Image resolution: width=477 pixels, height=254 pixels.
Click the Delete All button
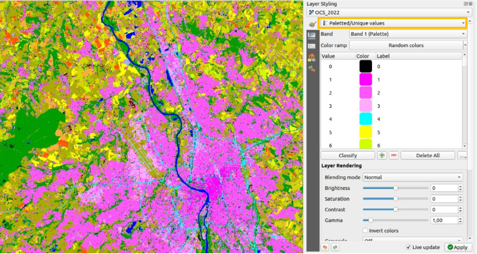pyautogui.click(x=428, y=156)
